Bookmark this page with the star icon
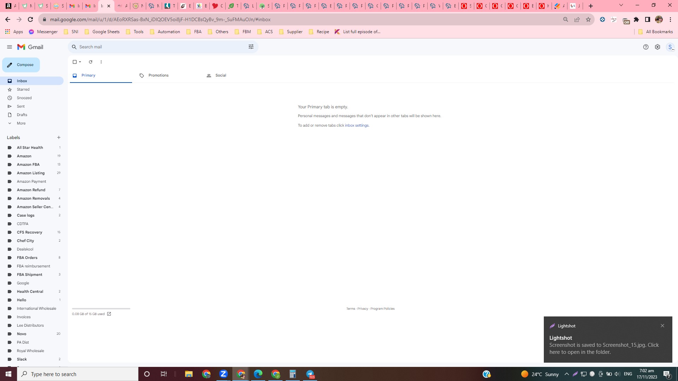Screen dimensions: 678x381 (x=588, y=19)
